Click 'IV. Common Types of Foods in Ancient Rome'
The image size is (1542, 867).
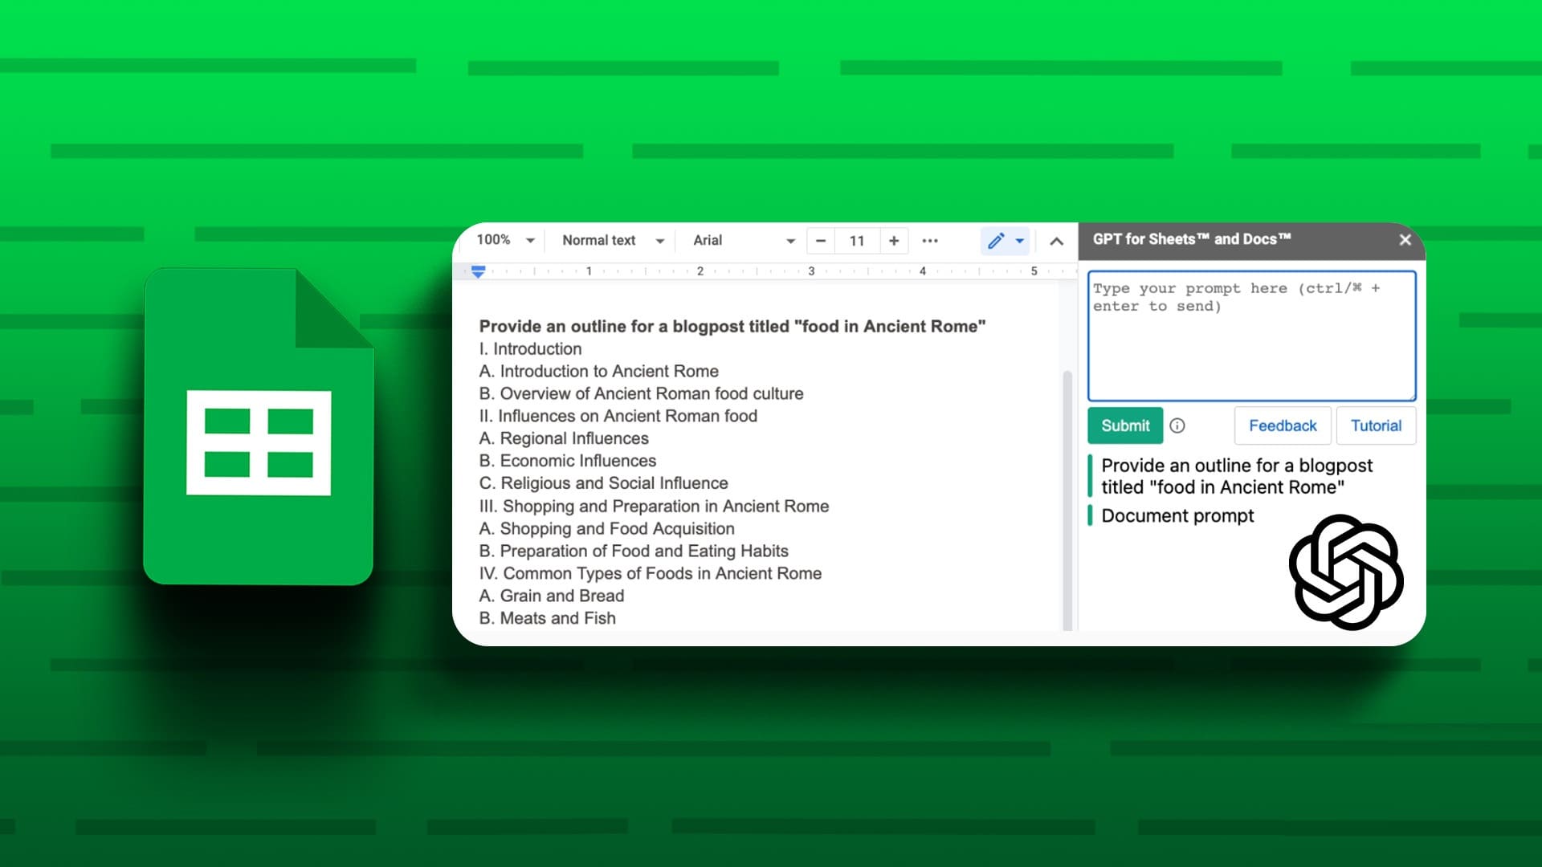[x=650, y=574]
